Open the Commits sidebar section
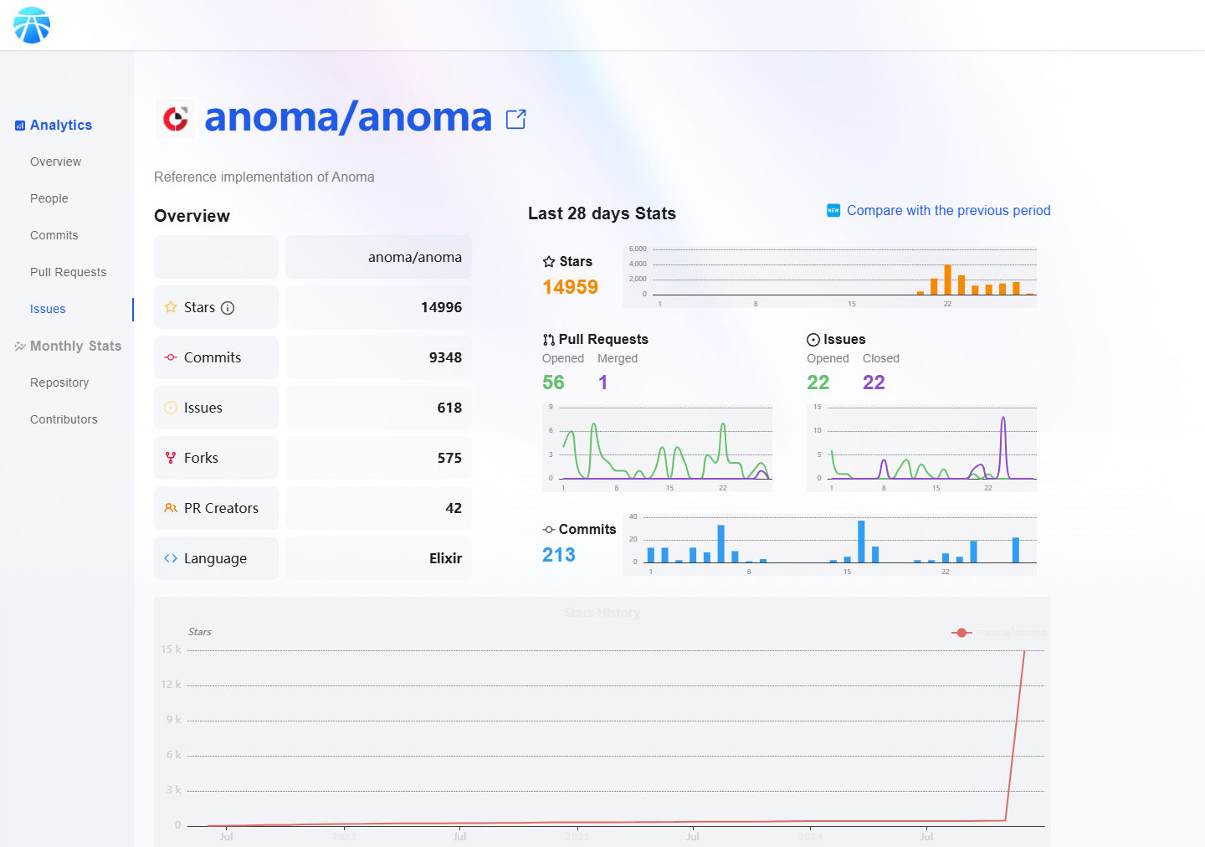The width and height of the screenshot is (1205, 847). [x=54, y=235]
